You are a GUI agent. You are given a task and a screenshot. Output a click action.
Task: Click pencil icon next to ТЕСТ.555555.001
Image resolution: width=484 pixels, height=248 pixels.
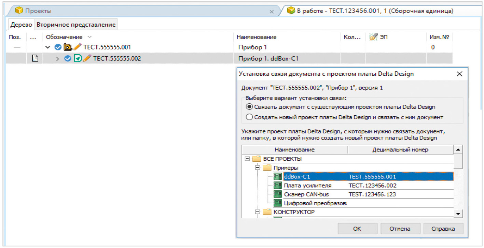coord(78,47)
